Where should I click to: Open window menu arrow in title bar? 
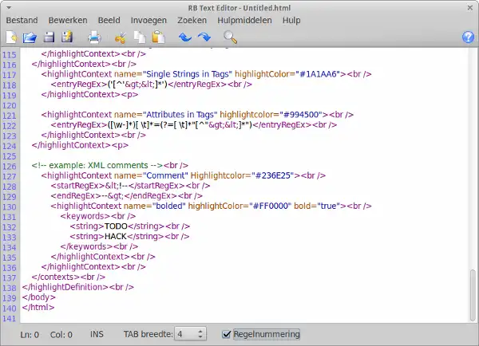9,8
